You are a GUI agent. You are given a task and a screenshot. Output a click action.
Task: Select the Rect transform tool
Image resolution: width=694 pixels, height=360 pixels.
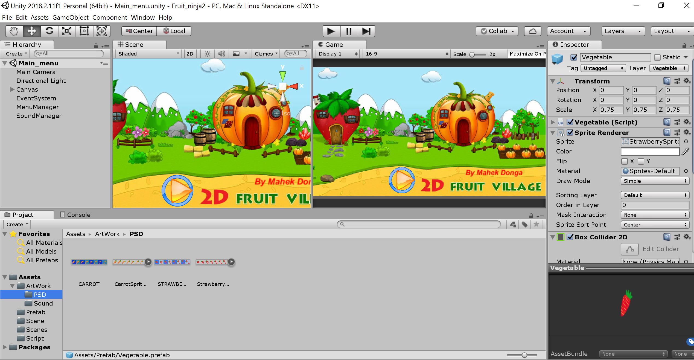[84, 31]
